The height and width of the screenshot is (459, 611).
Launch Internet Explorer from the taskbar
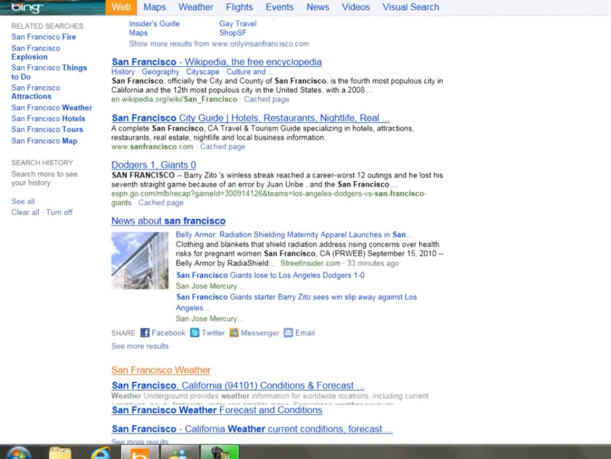tap(100, 452)
